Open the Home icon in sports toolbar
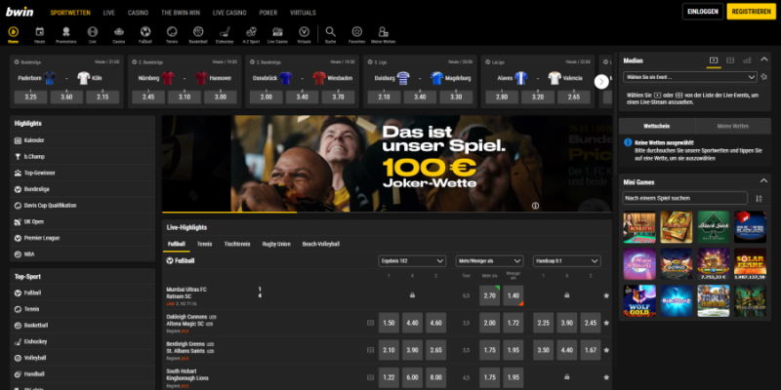Viewport: 781px width, 390px height. point(14,32)
